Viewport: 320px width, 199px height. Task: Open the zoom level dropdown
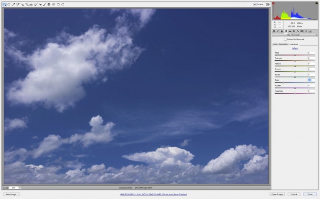20,188
